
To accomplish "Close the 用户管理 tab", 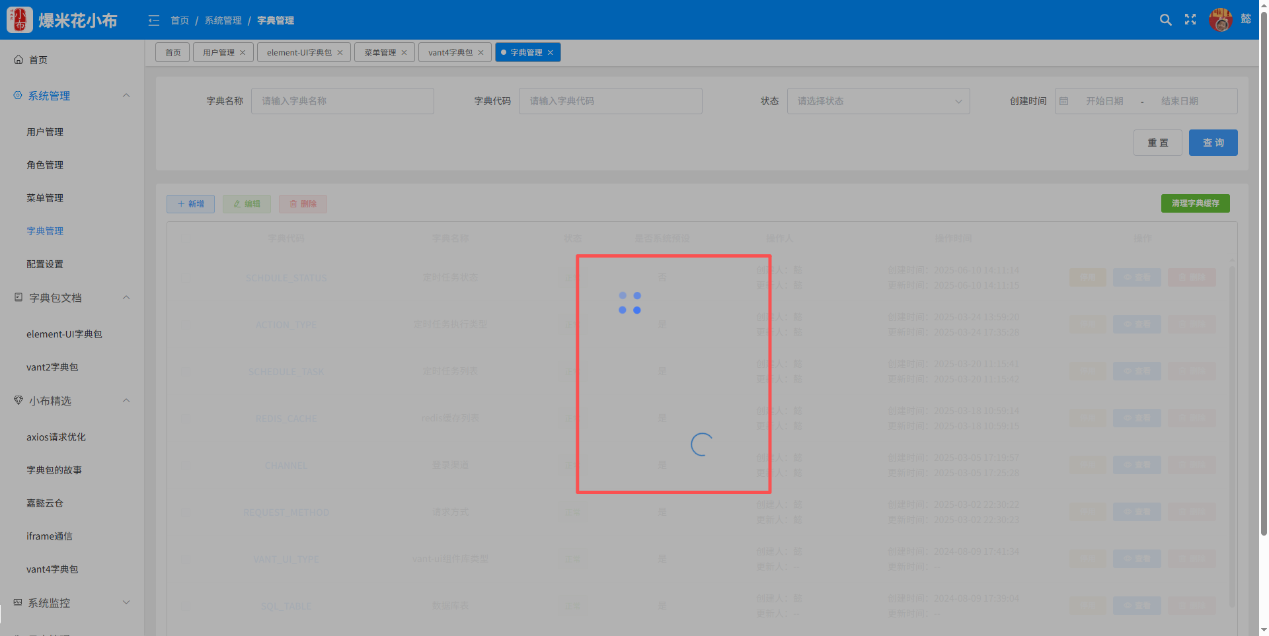I will (243, 53).
